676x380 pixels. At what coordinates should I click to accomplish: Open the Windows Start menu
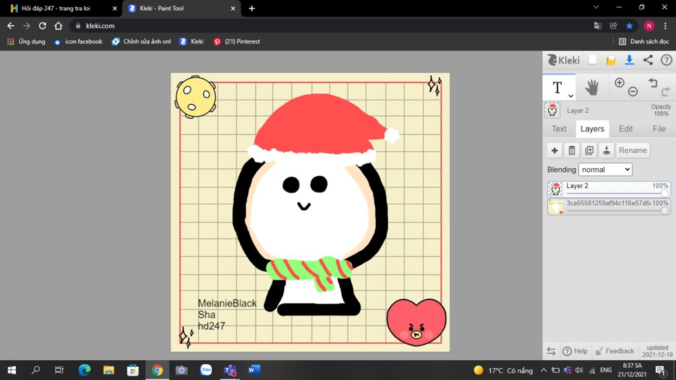[x=12, y=370]
